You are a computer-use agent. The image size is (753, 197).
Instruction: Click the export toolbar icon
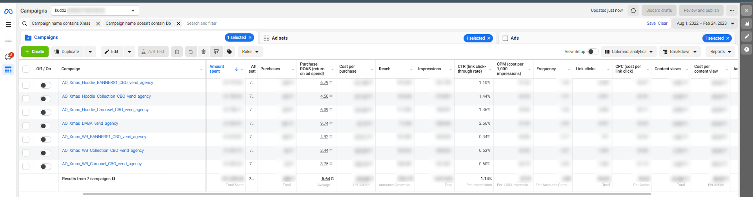[216, 52]
